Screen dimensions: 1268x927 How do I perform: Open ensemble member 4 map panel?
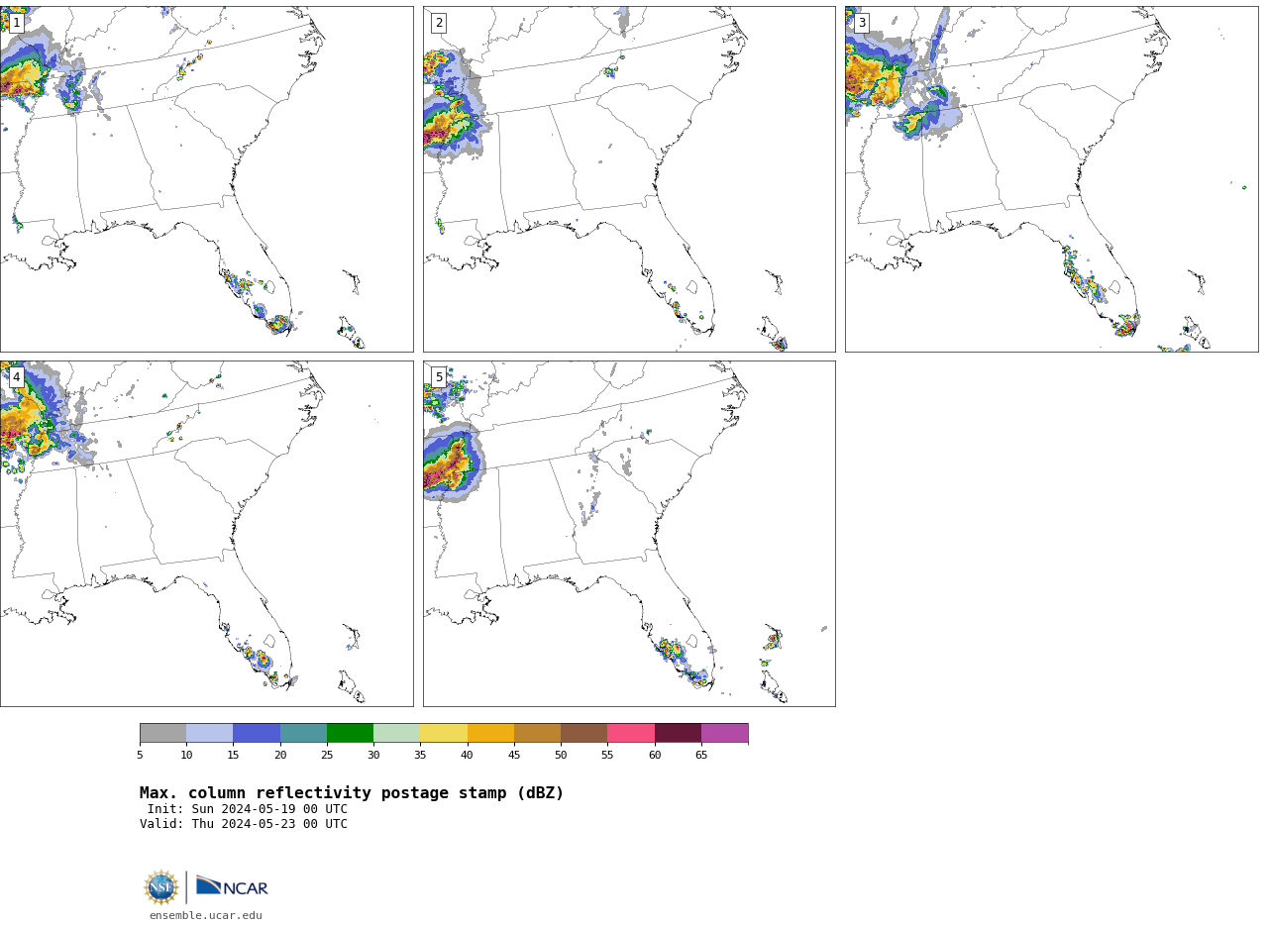[x=206, y=533]
